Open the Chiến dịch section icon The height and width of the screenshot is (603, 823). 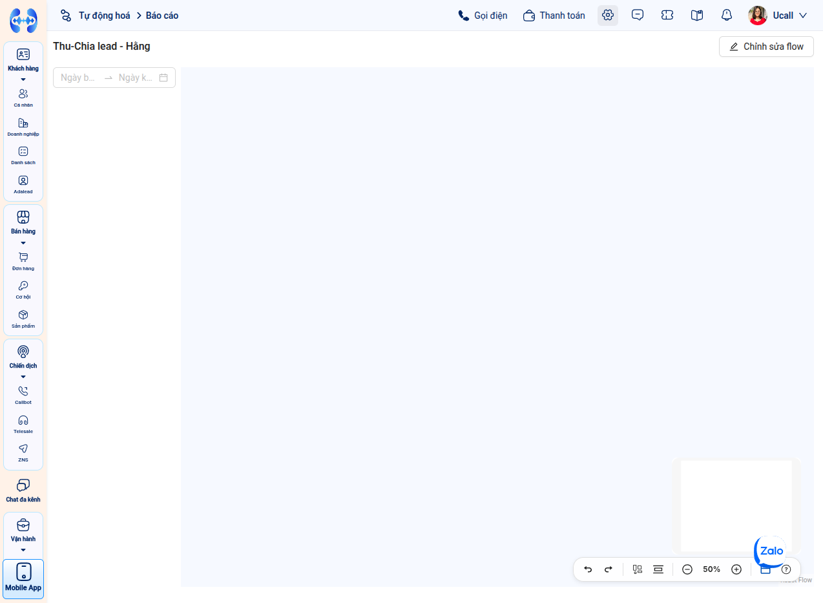pos(23,352)
